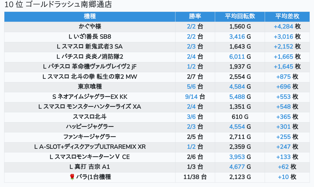The height and width of the screenshot is (187, 314).
Task: Select S ネオアイムジャグラーEX KK
Action: pyautogui.click(x=90, y=97)
